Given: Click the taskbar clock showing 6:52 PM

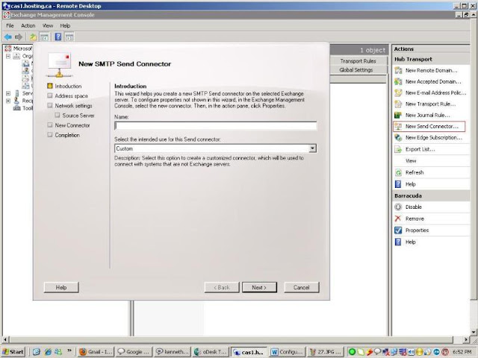Looking at the screenshot, I should tap(462, 352).
